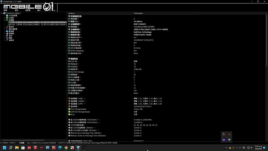Select the 磁碟機 drives icon
The height and width of the screenshot is (151, 268).
[7, 34]
